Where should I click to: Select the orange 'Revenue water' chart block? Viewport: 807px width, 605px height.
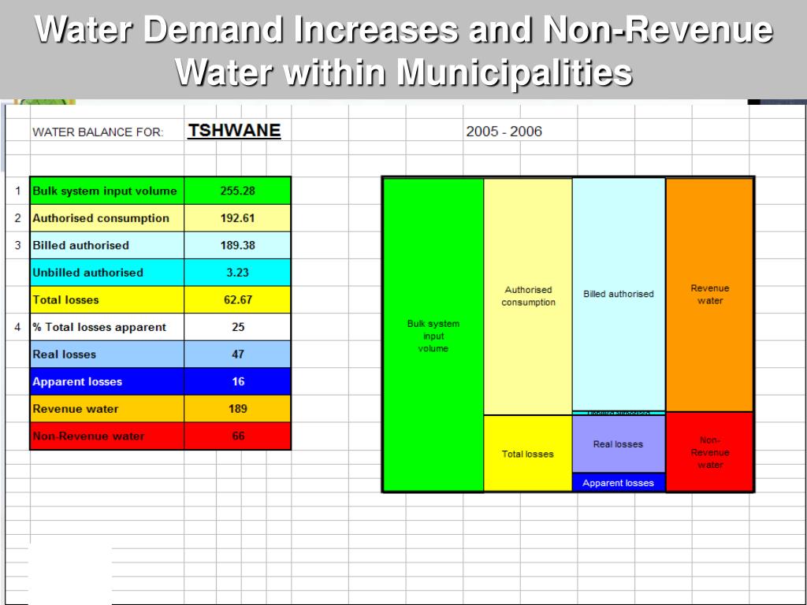click(x=710, y=295)
